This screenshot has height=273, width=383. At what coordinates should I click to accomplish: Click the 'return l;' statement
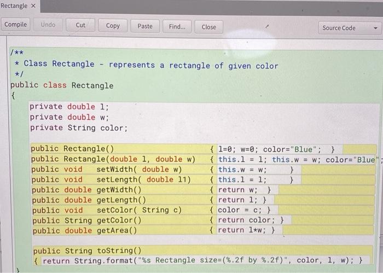(x=237, y=200)
